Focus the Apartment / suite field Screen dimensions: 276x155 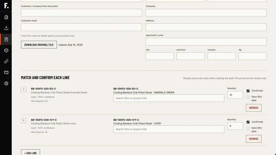(206, 42)
